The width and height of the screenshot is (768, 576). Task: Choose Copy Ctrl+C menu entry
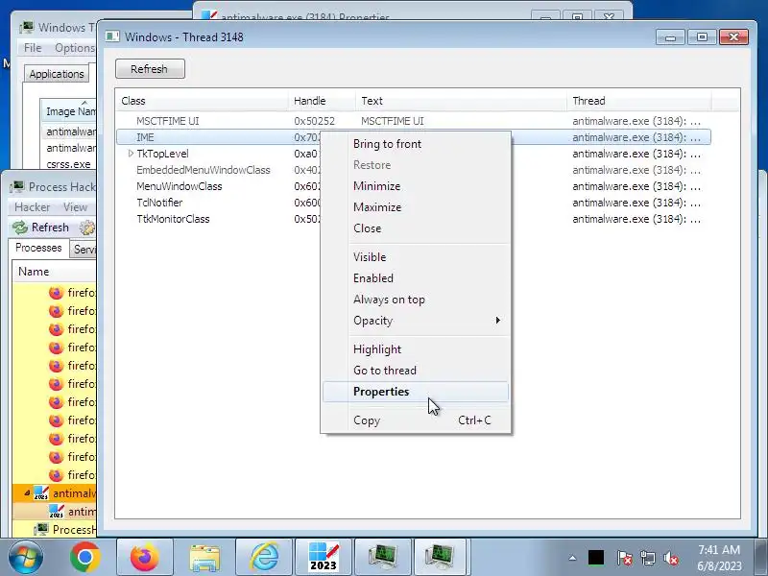[x=416, y=420]
